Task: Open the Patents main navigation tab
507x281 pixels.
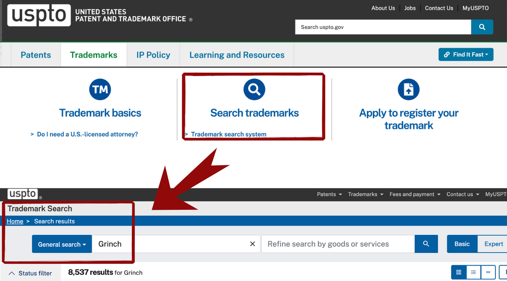Action: 36,55
